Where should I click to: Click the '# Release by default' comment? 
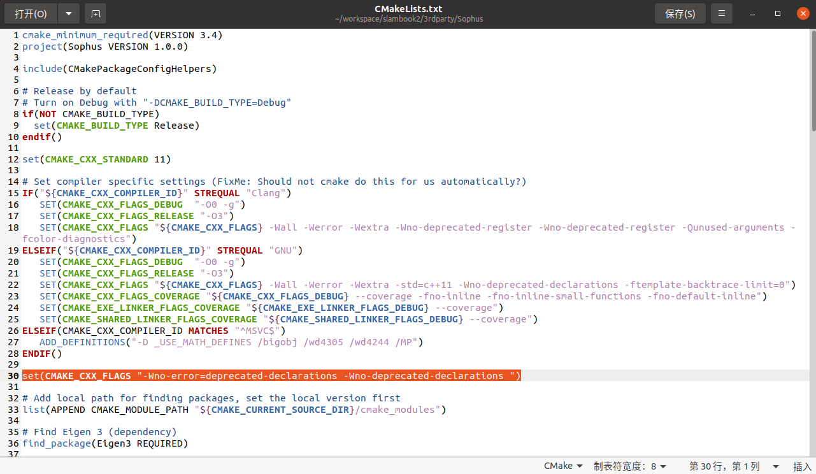80,91
